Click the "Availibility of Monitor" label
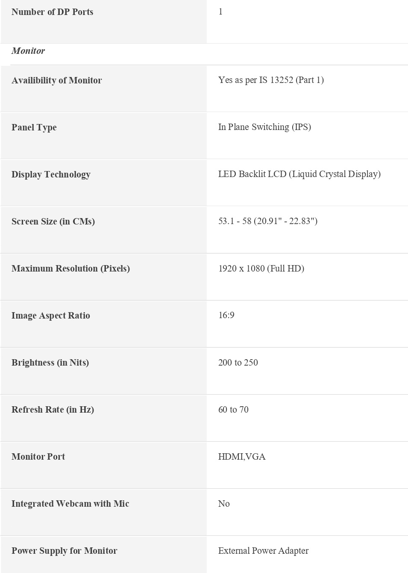This screenshot has height=573, width=408. click(x=56, y=80)
